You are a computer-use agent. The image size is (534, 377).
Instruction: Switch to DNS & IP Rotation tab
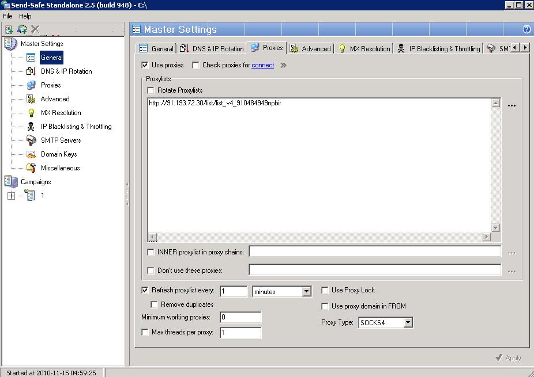(212, 48)
